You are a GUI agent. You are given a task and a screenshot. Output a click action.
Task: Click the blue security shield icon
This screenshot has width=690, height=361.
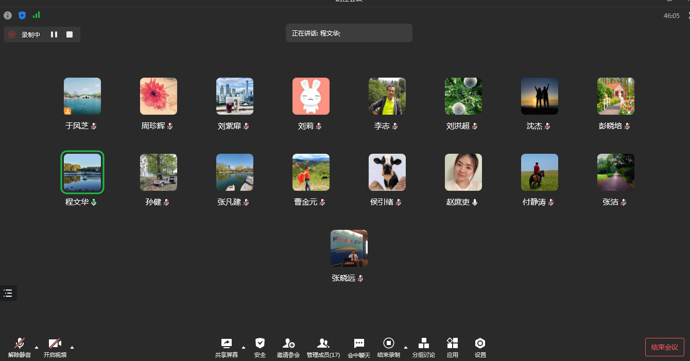click(x=22, y=15)
